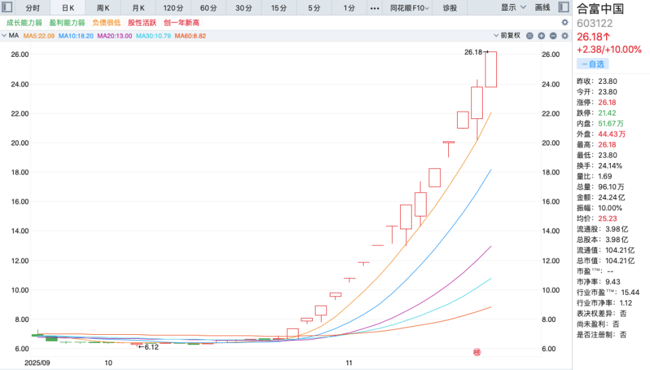Click the 量比 1.69 row
Screen dimensions: 650x370
point(594,177)
